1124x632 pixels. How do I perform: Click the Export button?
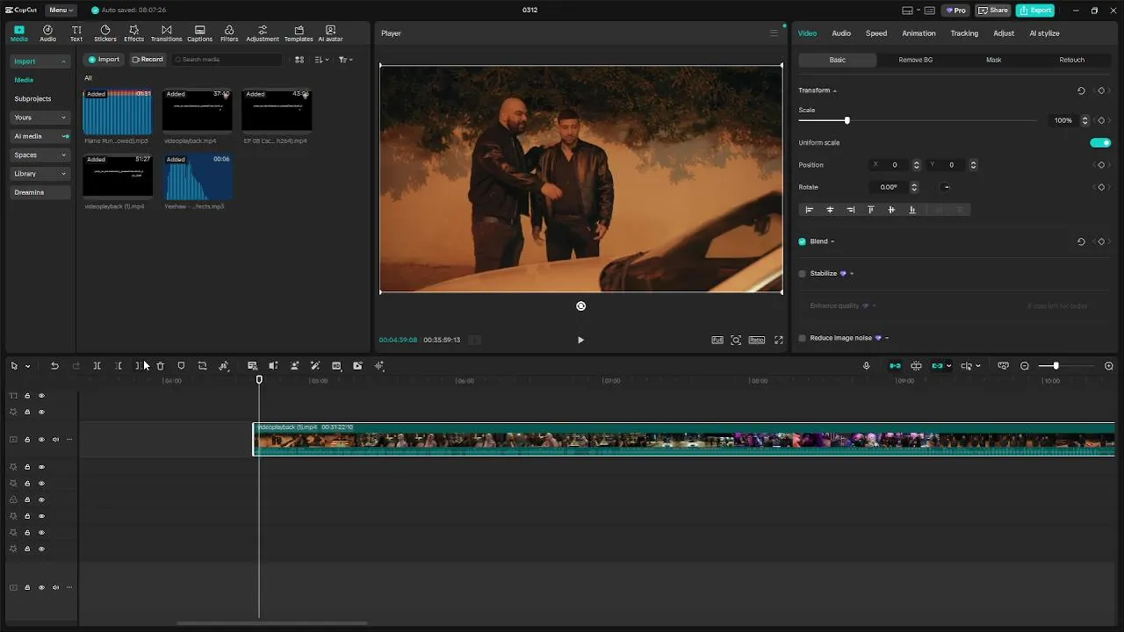click(x=1034, y=11)
